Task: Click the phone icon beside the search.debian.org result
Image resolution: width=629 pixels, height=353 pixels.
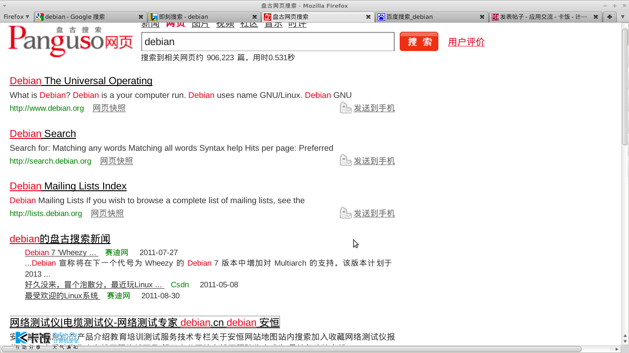Action: 345,160
